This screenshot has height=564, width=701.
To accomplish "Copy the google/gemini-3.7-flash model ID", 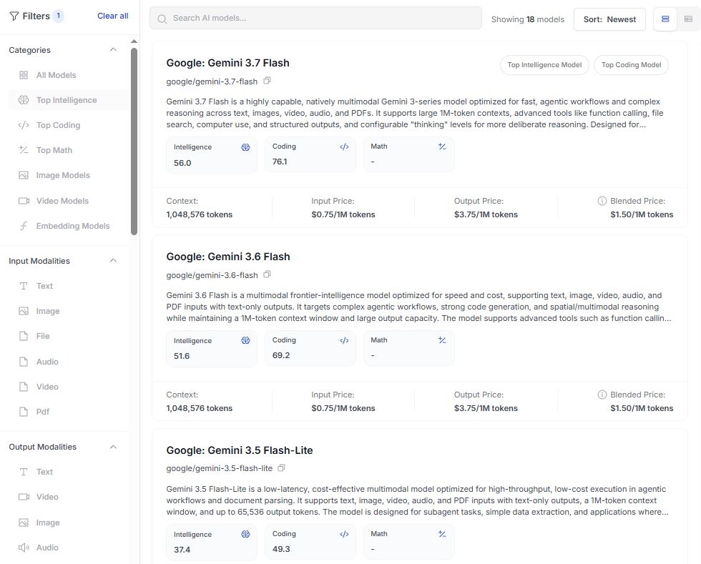I will coord(267,81).
